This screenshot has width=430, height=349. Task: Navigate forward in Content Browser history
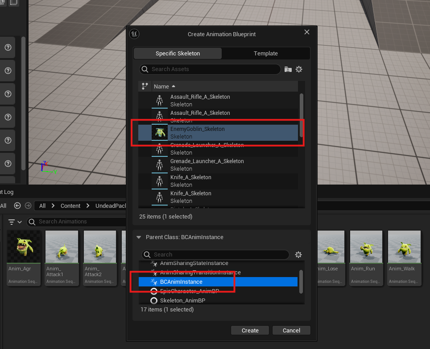pyautogui.click(x=28, y=206)
